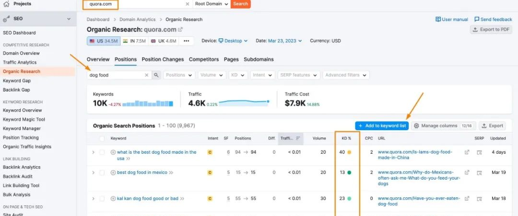Image resolution: width=518 pixels, height=216 pixels.
Task: Open external URL icon for Iams-dog-food row
Action: 467,152
